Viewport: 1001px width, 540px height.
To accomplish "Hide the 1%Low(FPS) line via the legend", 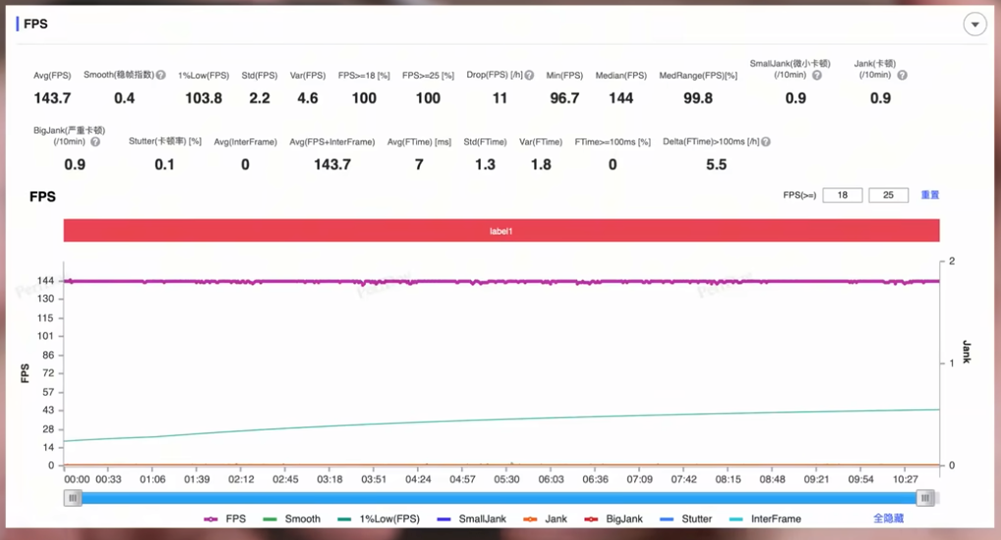I will [x=379, y=518].
